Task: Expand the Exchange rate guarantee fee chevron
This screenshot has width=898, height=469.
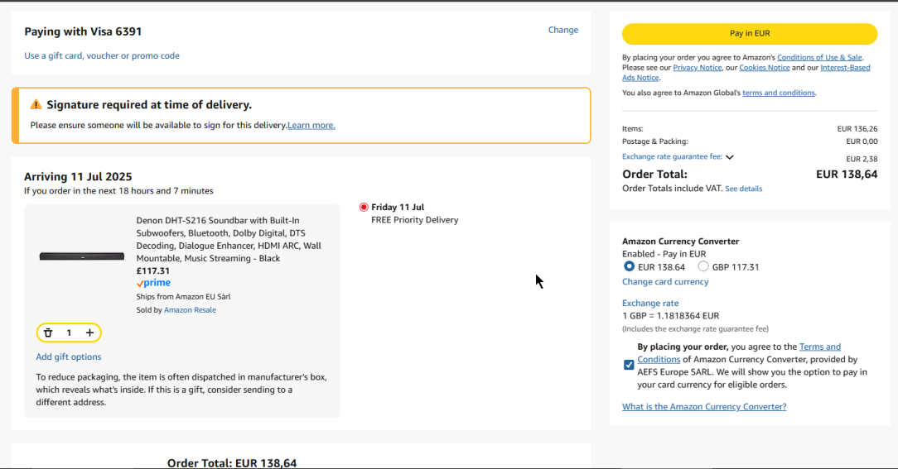Action: (730, 157)
